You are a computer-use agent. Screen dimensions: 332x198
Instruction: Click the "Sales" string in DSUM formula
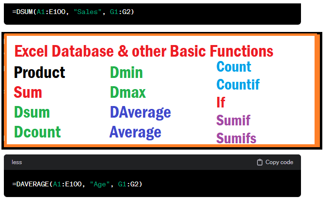tap(88, 12)
